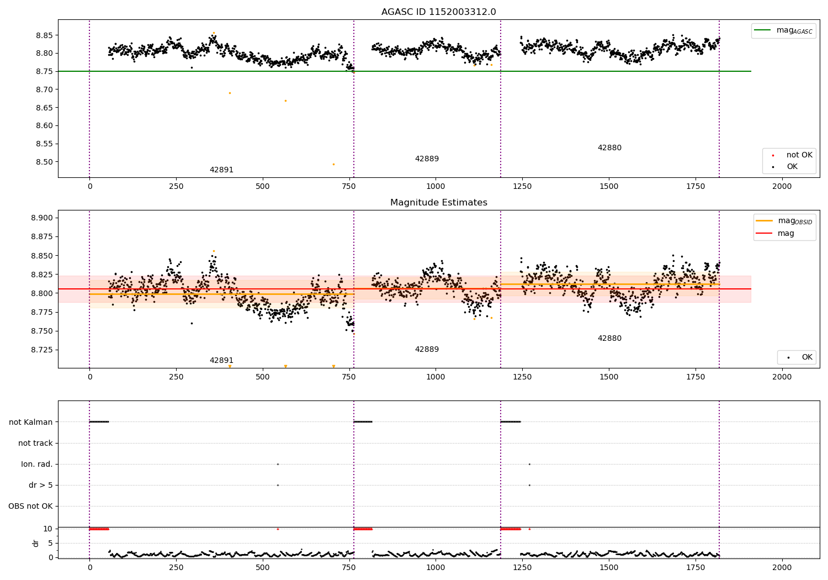Click the green line swatch in top legend
The image size is (828, 580).
(x=763, y=30)
